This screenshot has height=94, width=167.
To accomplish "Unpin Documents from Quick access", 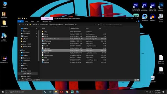I will coord(37,34).
